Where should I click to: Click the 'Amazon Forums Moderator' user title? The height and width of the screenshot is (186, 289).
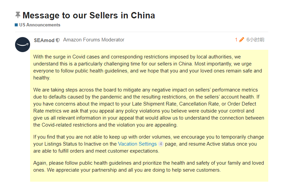click(x=94, y=40)
